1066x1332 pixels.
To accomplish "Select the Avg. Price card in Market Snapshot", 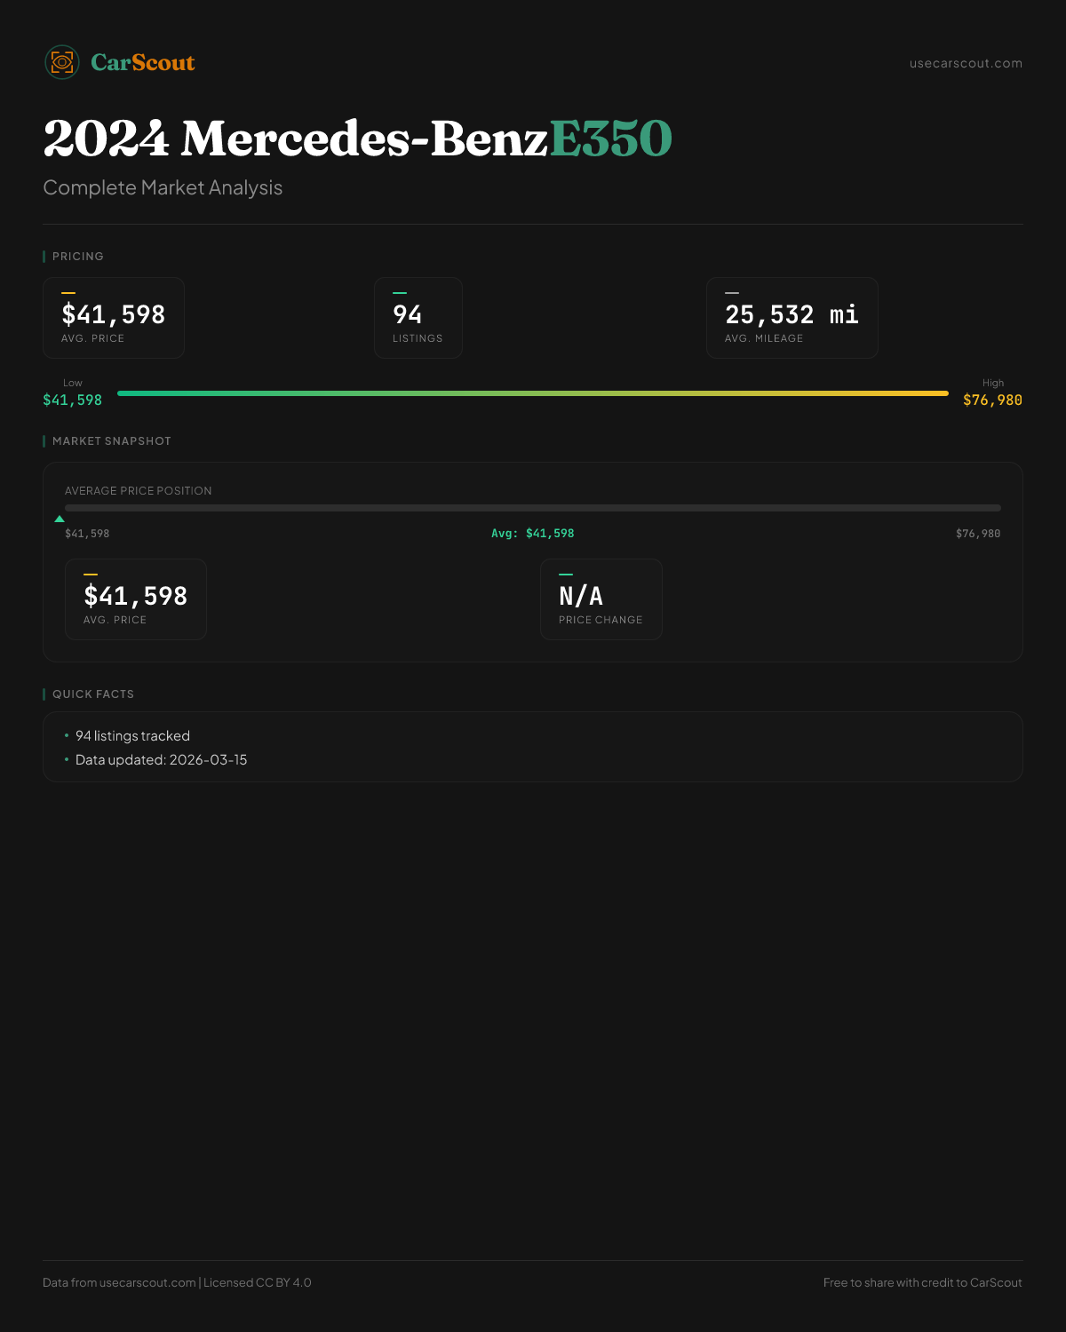I will 136,599.
